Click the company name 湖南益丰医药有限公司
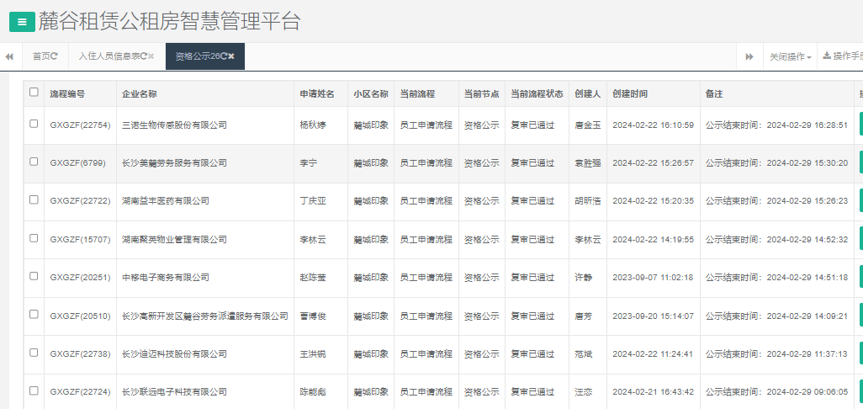The image size is (863, 409). tap(166, 201)
